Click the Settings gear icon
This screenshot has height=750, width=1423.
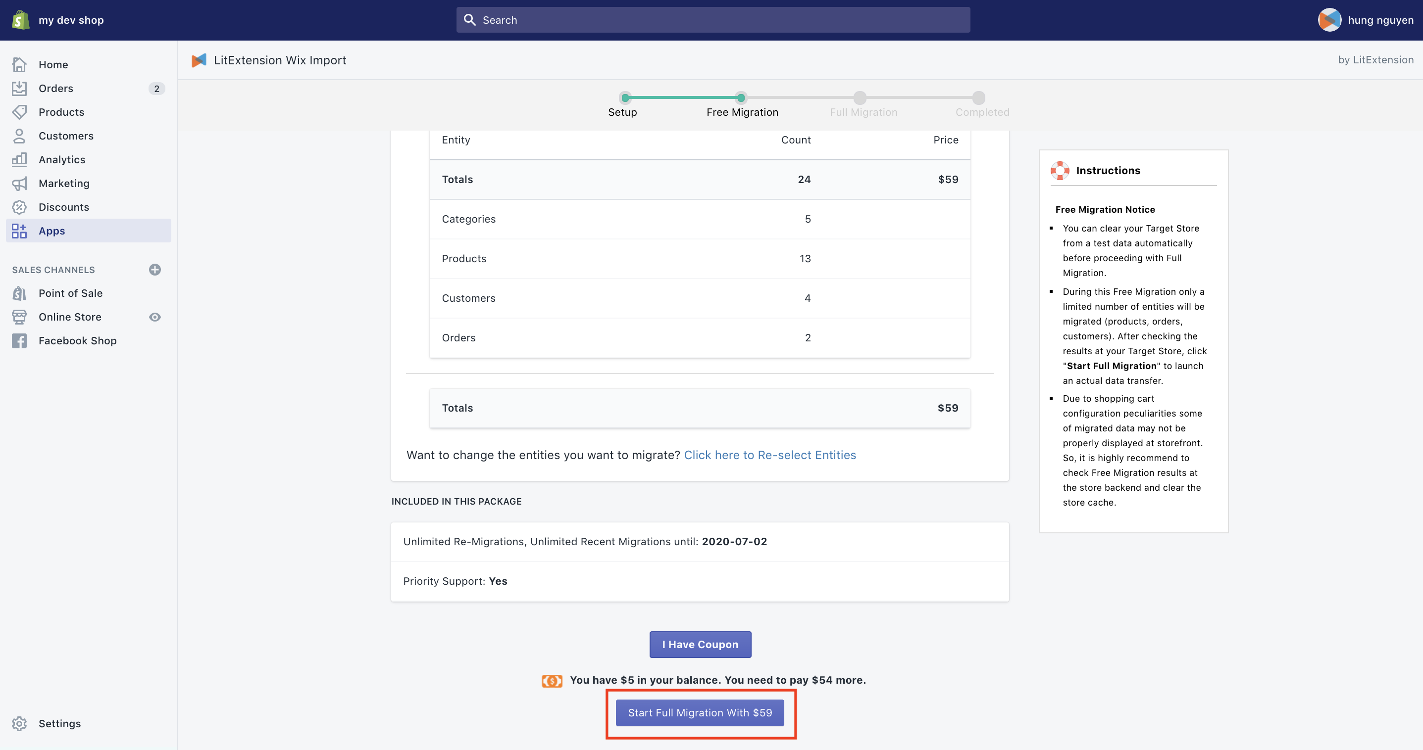pos(19,723)
